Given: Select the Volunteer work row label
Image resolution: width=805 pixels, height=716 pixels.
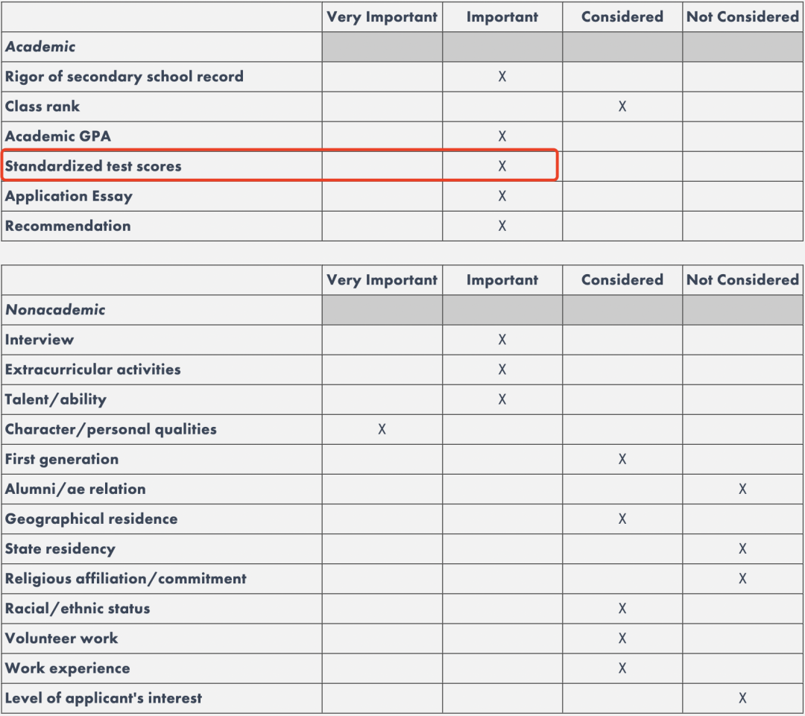Looking at the screenshot, I should click(x=61, y=639).
